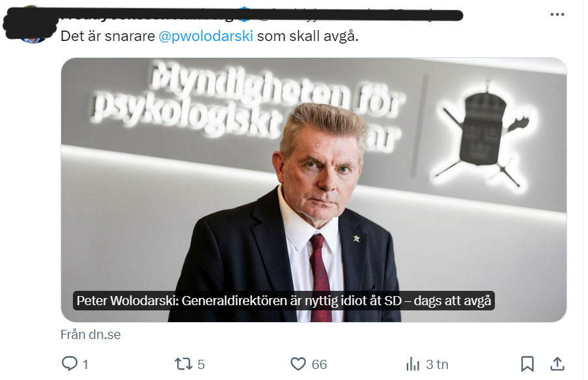Open the three-dot more options menu
The width and height of the screenshot is (588, 380).
[557, 14]
